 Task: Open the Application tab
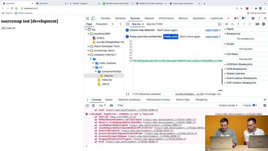pos(199,18)
